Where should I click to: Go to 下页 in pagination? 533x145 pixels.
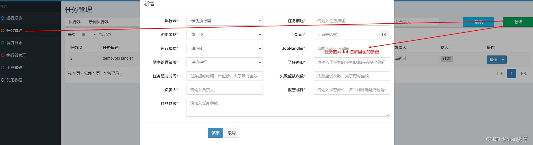click(x=524, y=73)
